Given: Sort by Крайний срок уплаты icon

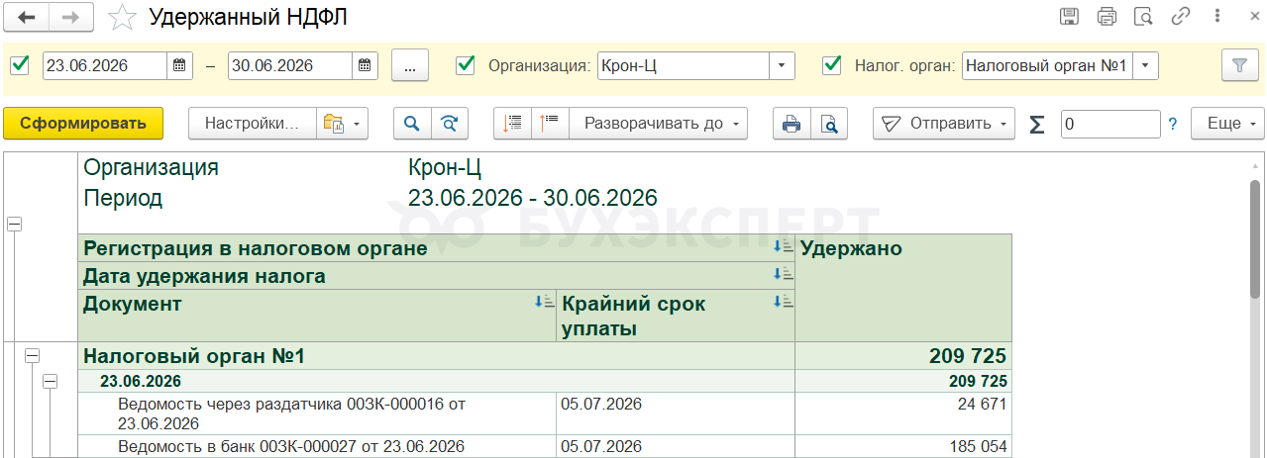Looking at the screenshot, I should coord(783,302).
